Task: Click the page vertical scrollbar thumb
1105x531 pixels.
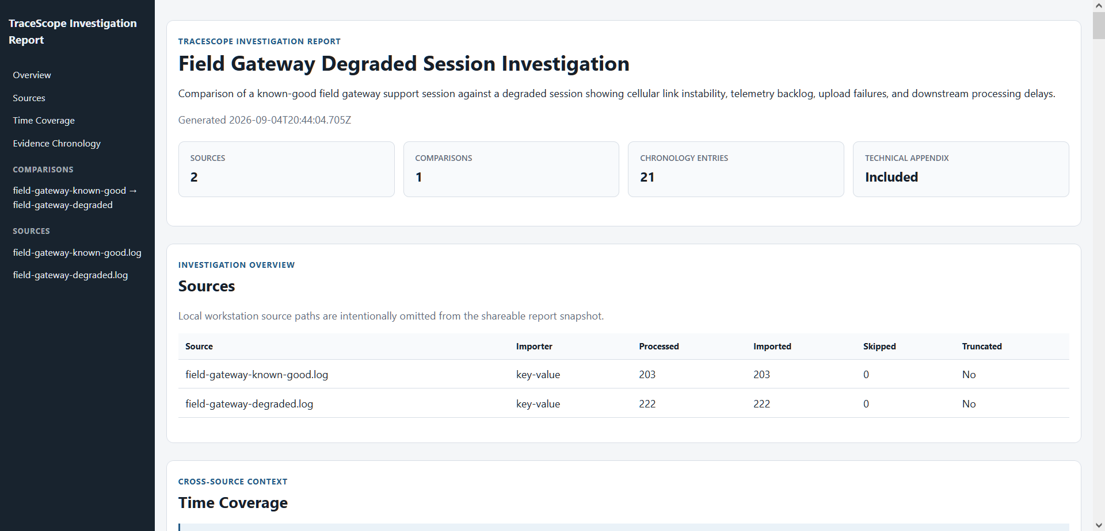Action: [x=1099, y=25]
